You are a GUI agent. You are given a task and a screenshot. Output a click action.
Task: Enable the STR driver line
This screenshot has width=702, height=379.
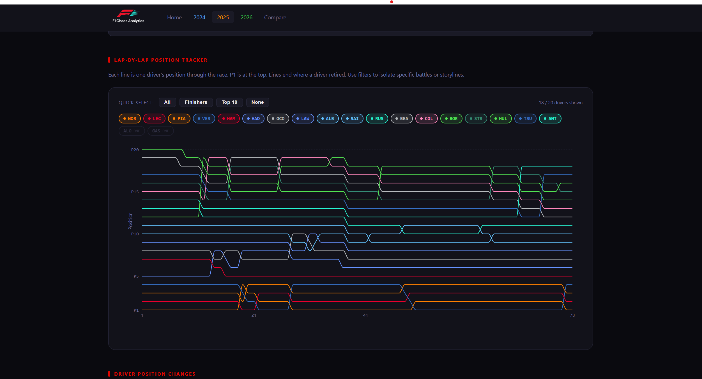476,118
